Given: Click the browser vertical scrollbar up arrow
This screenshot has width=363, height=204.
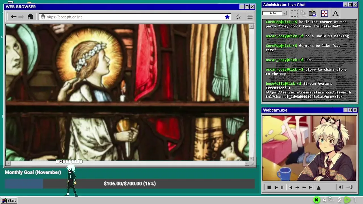Looking at the screenshot, I should coord(252,26).
